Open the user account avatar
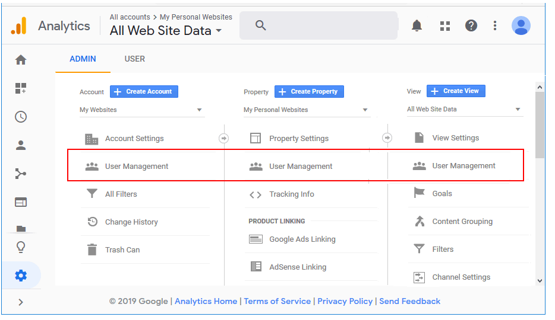This screenshot has height=320, width=555. pyautogui.click(x=521, y=25)
